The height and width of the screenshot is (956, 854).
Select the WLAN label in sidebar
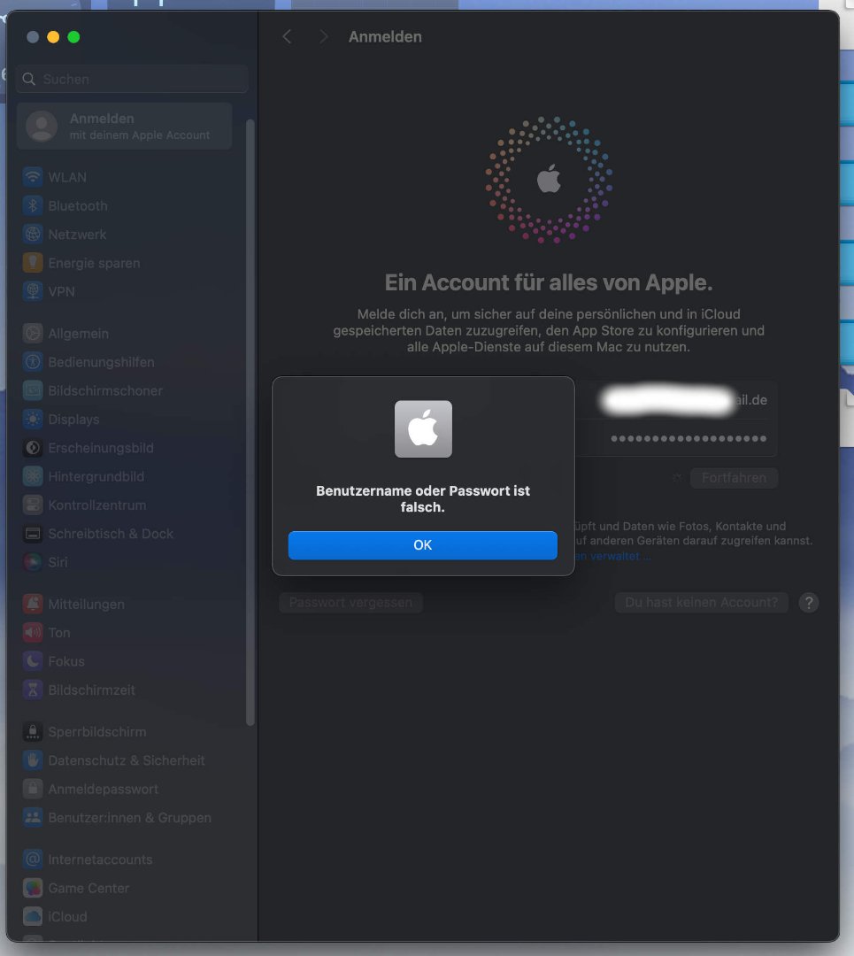click(67, 177)
